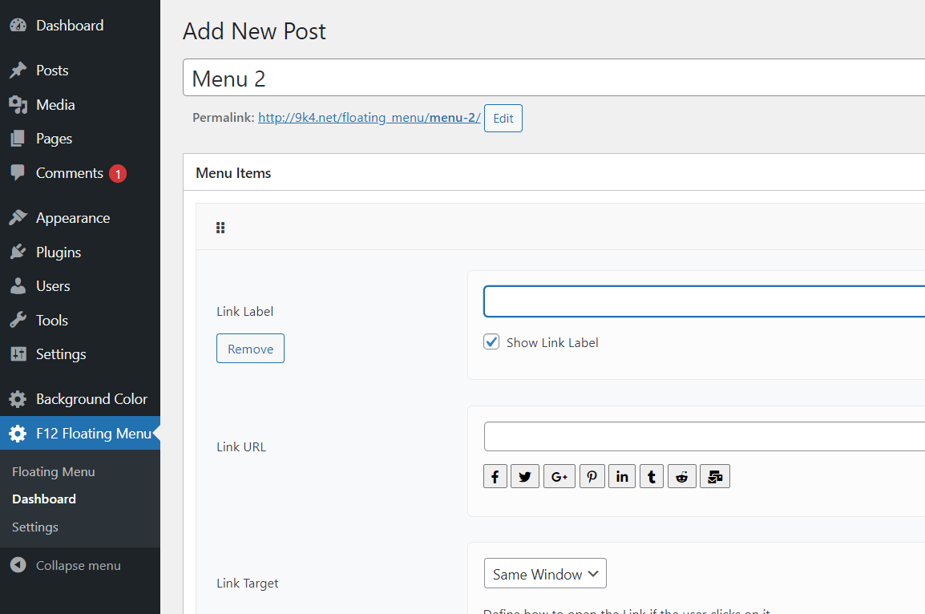Click the F12 Floating Menu gear icon
Screen dimensions: 925x614
pos(18,433)
